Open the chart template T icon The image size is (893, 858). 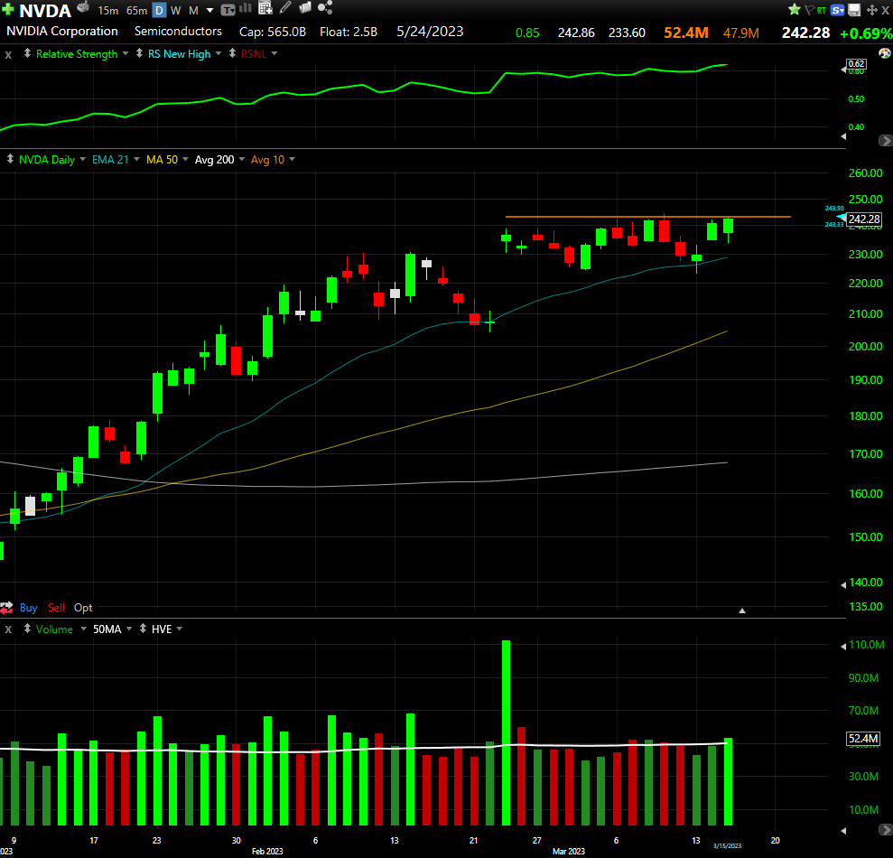[x=228, y=10]
